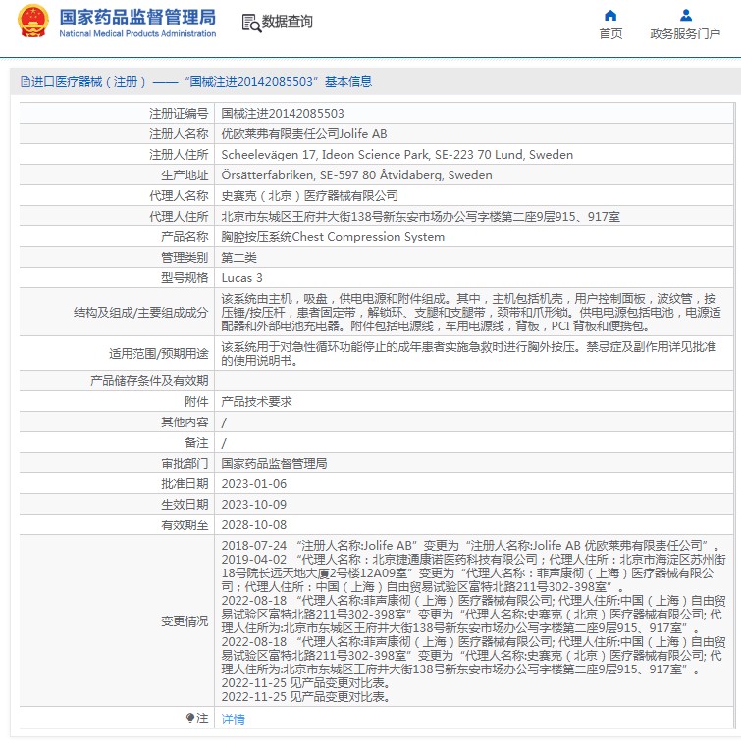Click the 批准日期 value 2023-01-06

[x=254, y=484]
